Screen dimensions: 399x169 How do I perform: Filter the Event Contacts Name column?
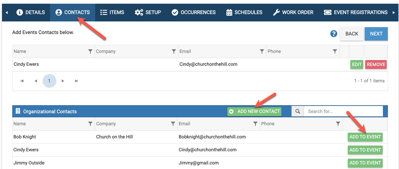click(90, 51)
